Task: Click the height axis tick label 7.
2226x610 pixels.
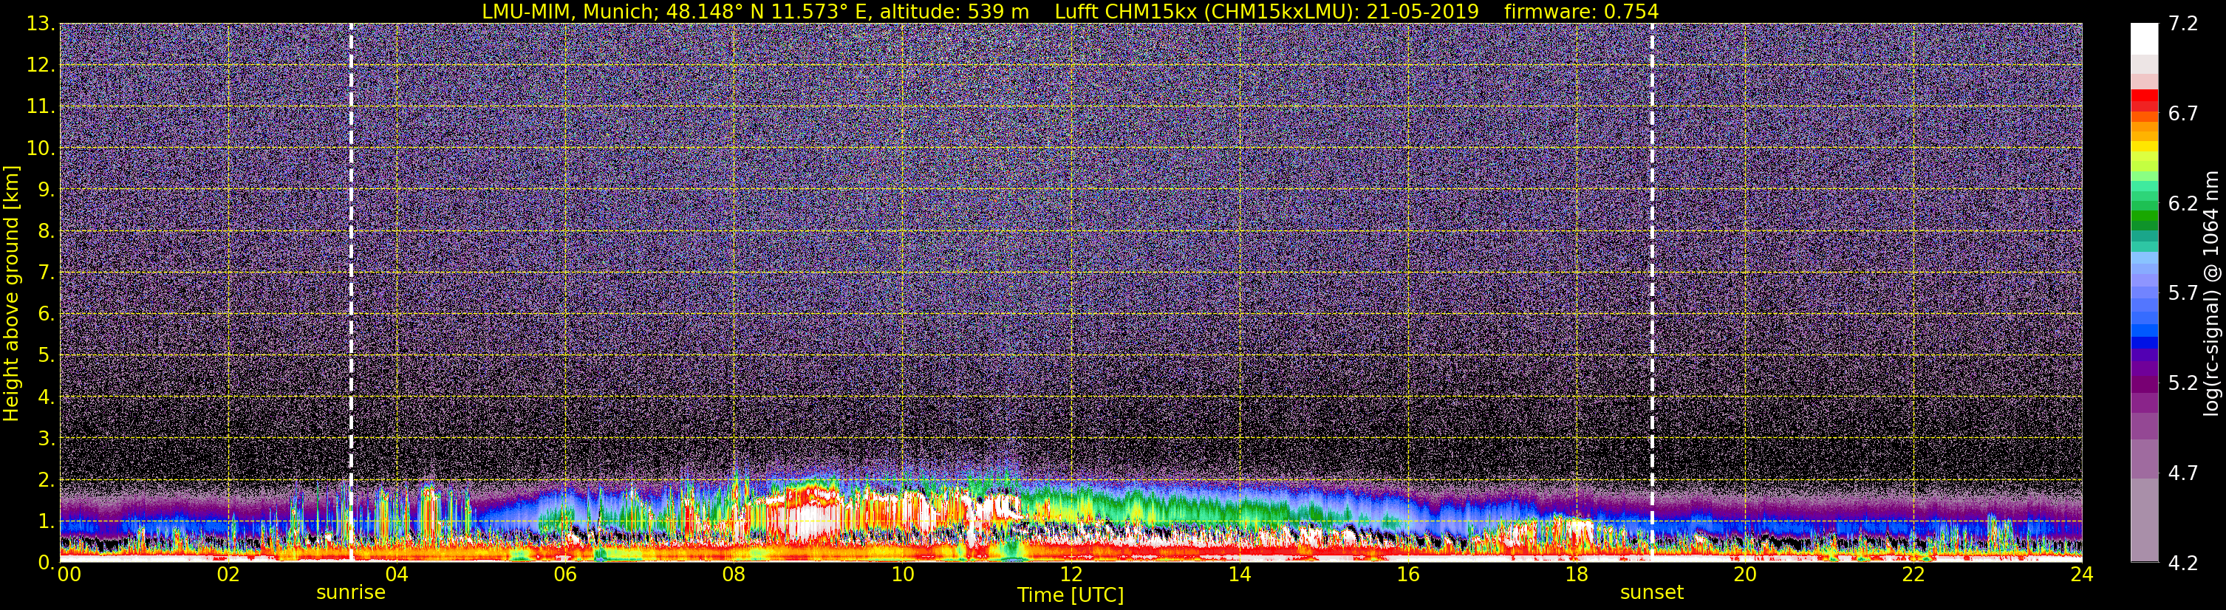Action: (x=47, y=273)
